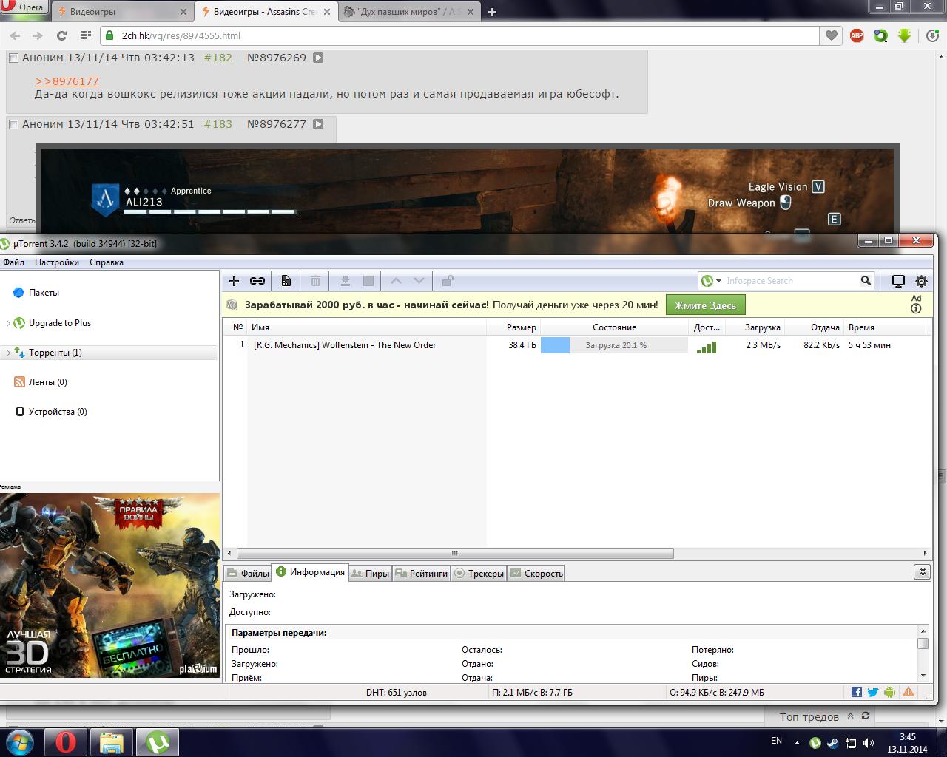
Task: Open the Adblock Plus extension icon
Action: click(x=857, y=35)
